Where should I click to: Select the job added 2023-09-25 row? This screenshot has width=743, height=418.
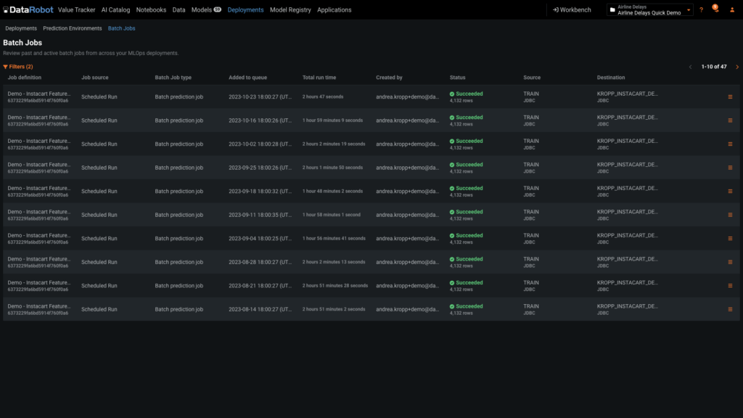[260, 168]
